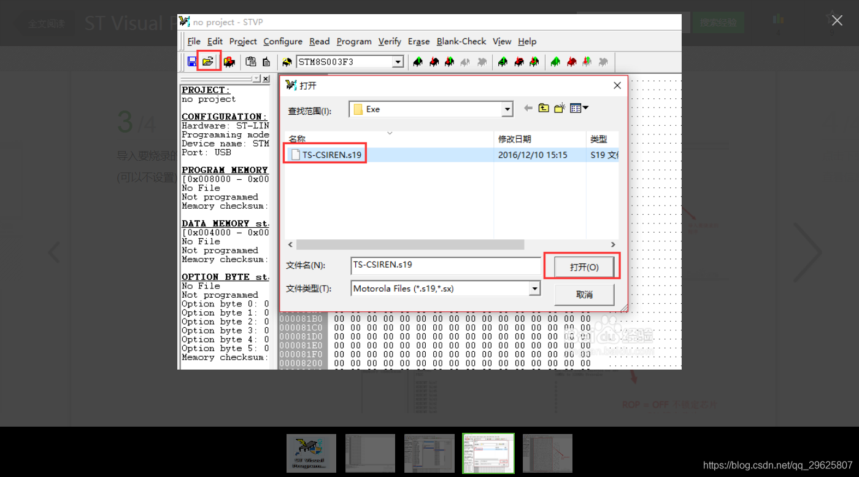This screenshot has width=859, height=477.
Task: Open the STM8S003F3 device selection dropdown
Action: tap(398, 61)
